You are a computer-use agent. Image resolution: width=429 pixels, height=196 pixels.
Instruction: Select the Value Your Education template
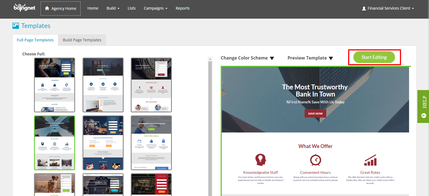pyautogui.click(x=151, y=85)
